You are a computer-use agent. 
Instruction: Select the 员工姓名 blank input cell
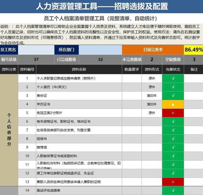tap(36, 50)
